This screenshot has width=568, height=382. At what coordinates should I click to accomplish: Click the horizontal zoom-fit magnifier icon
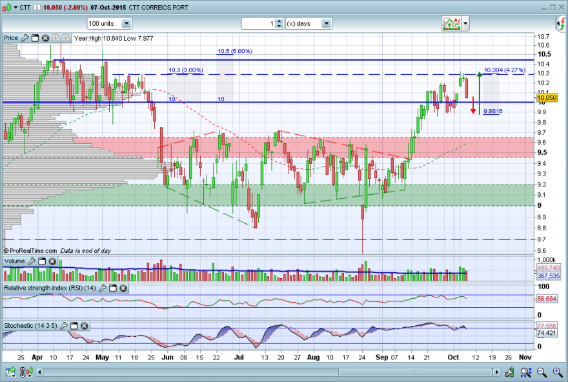coord(526,372)
